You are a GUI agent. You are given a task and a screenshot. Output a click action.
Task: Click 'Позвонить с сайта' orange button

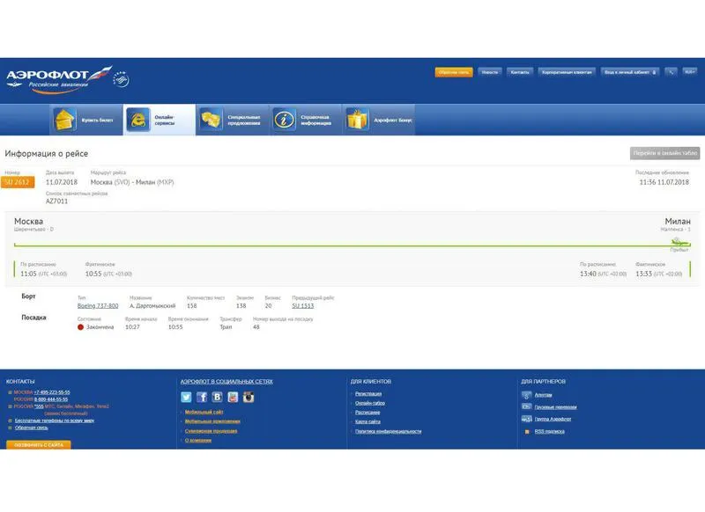click(x=39, y=444)
